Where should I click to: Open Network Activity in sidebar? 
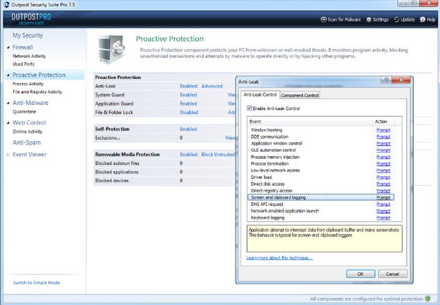(x=29, y=56)
